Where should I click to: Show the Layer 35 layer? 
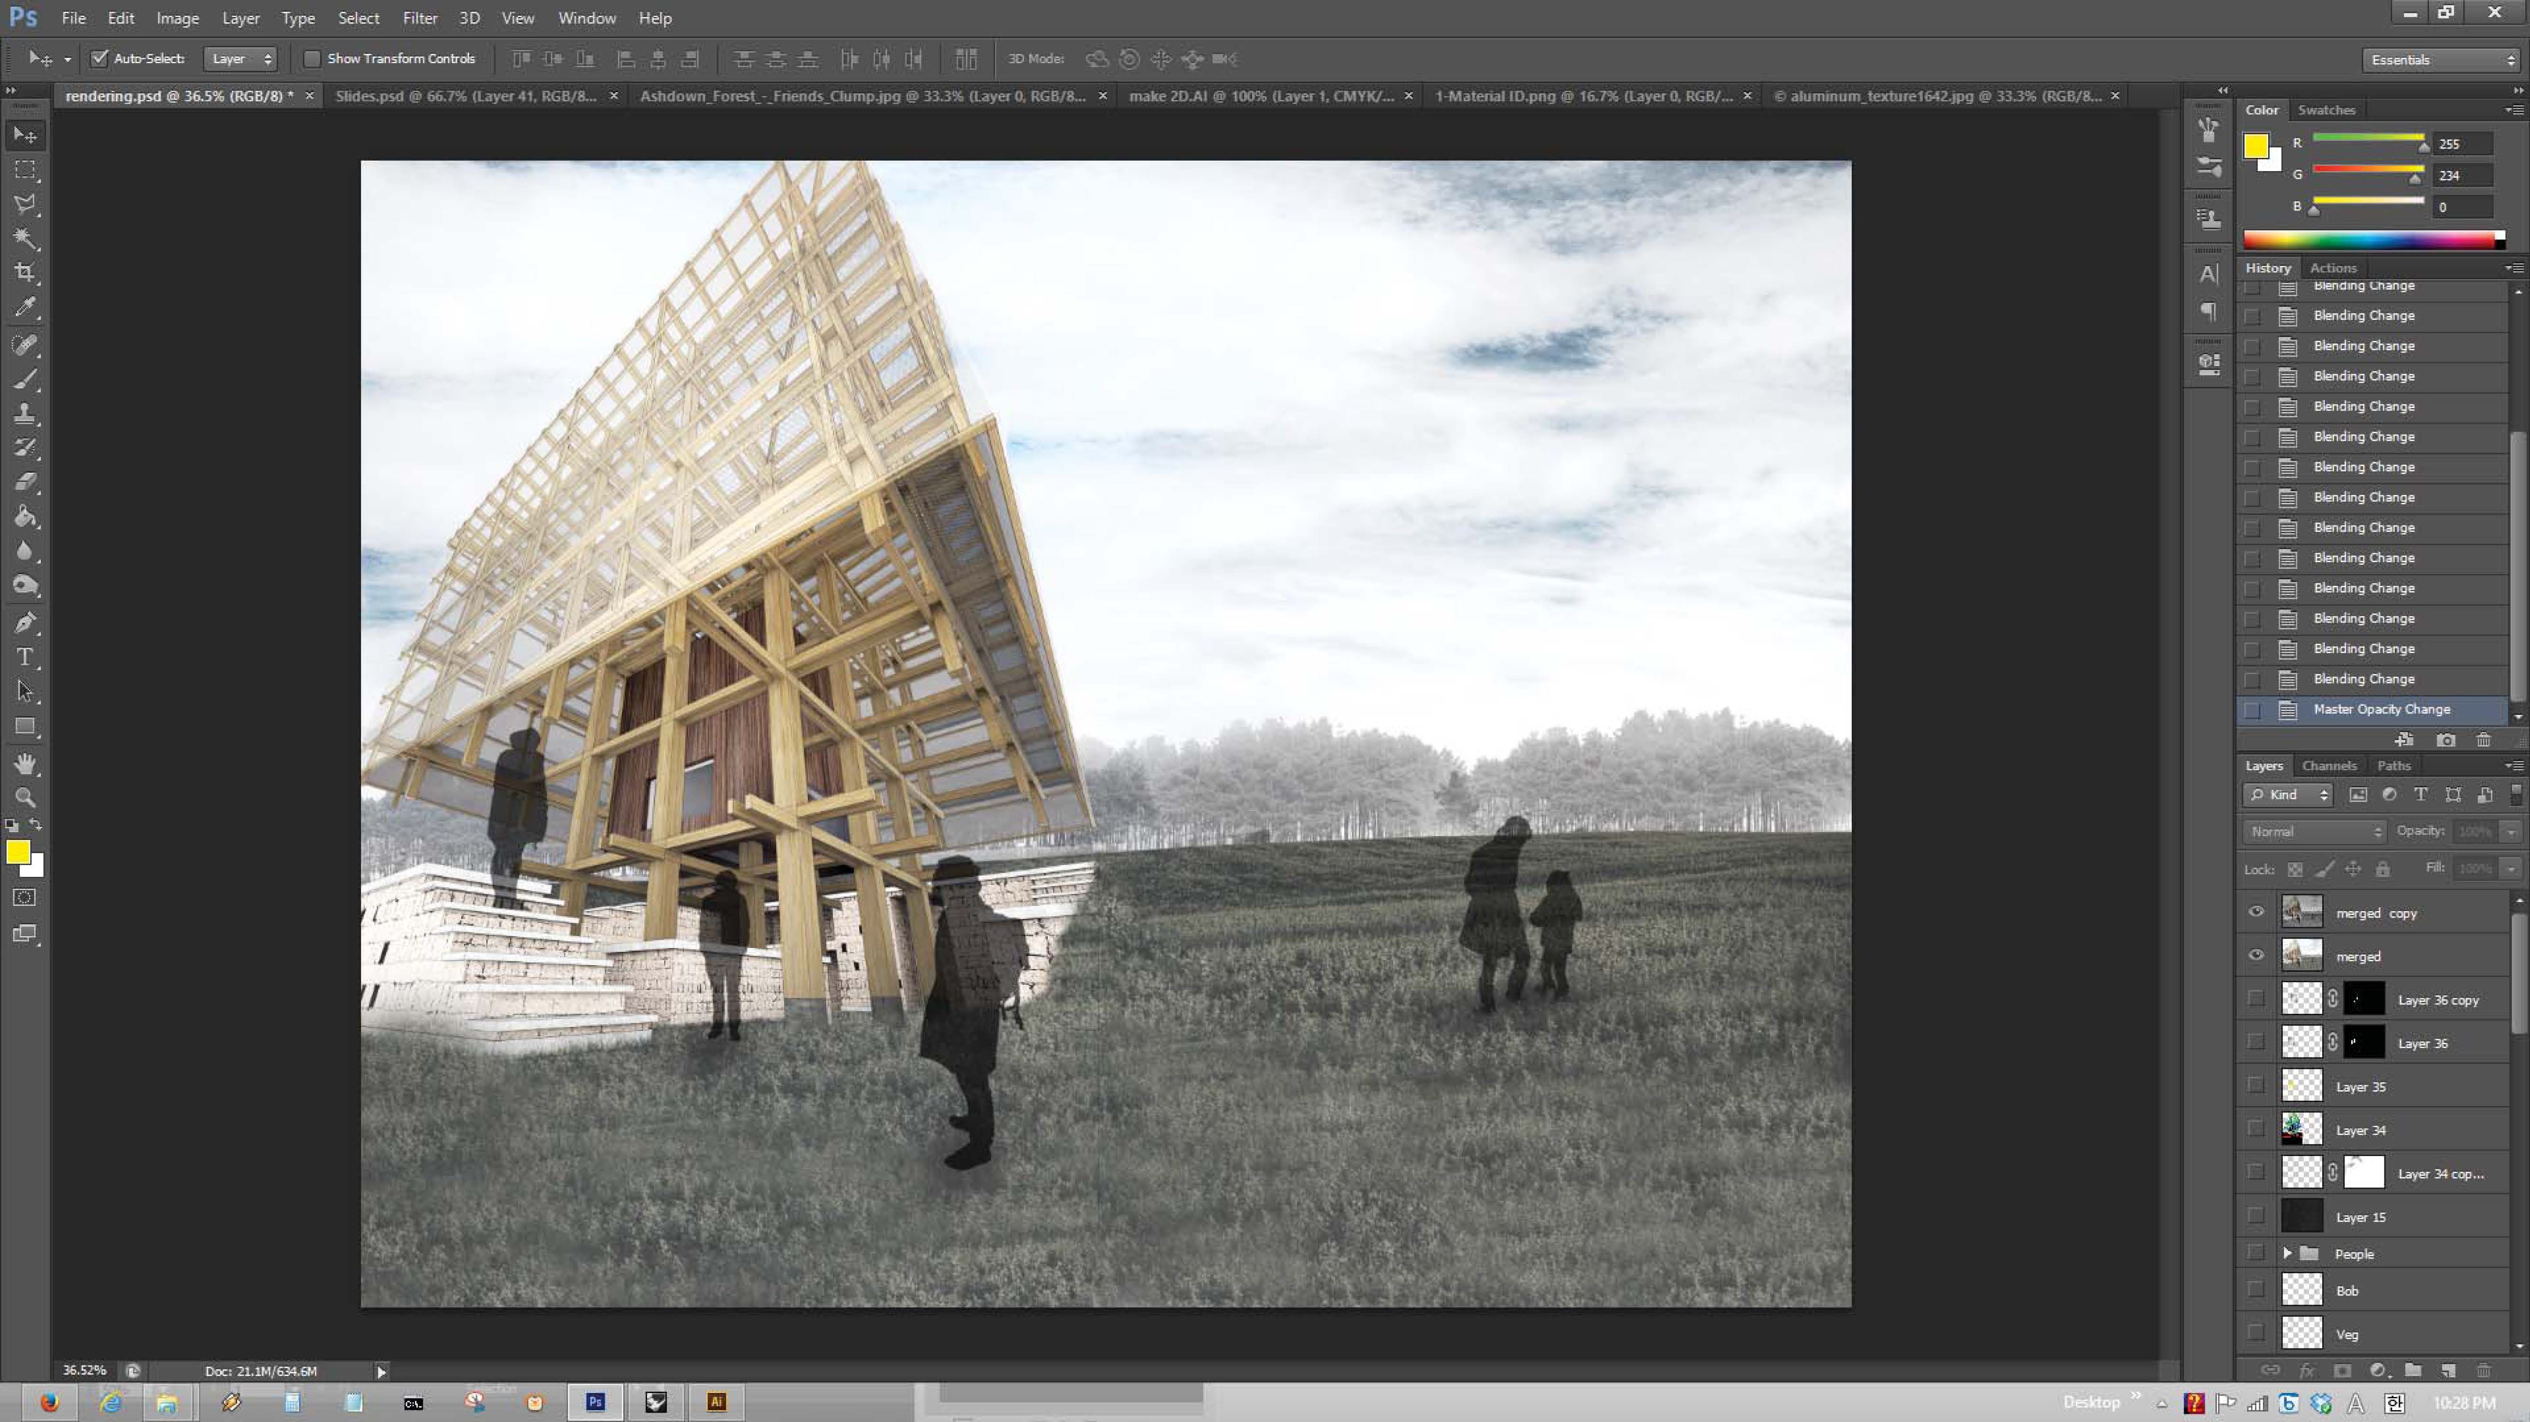pos(2256,1085)
